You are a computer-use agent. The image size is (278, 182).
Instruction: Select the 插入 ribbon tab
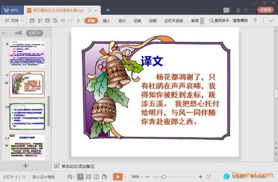[x=106, y=21]
